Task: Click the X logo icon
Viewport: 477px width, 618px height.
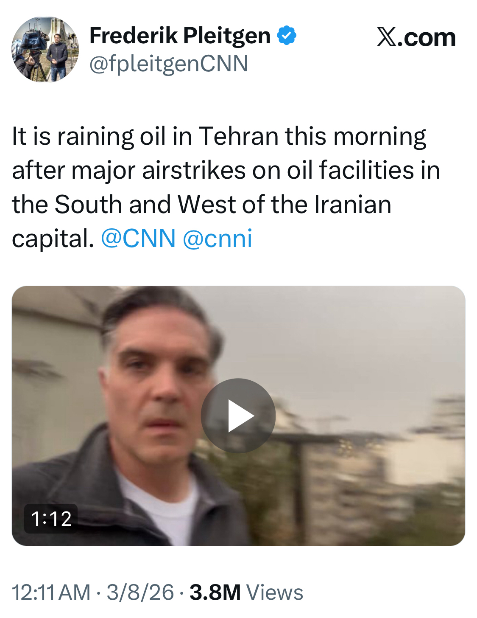Action: pos(387,37)
